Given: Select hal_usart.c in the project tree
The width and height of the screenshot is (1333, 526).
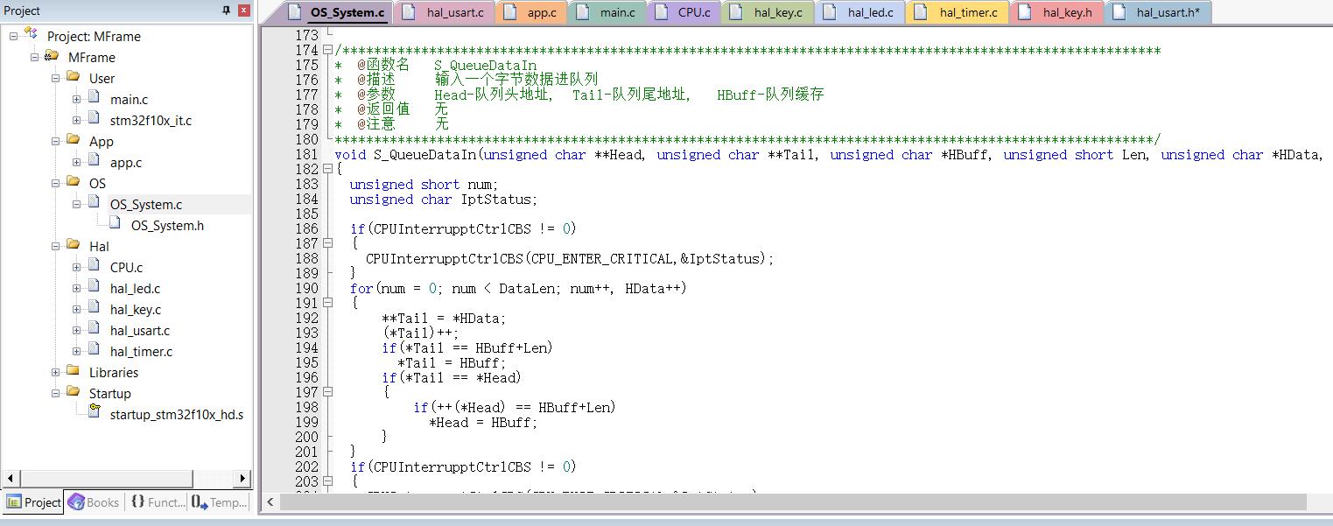Looking at the screenshot, I should point(140,331).
